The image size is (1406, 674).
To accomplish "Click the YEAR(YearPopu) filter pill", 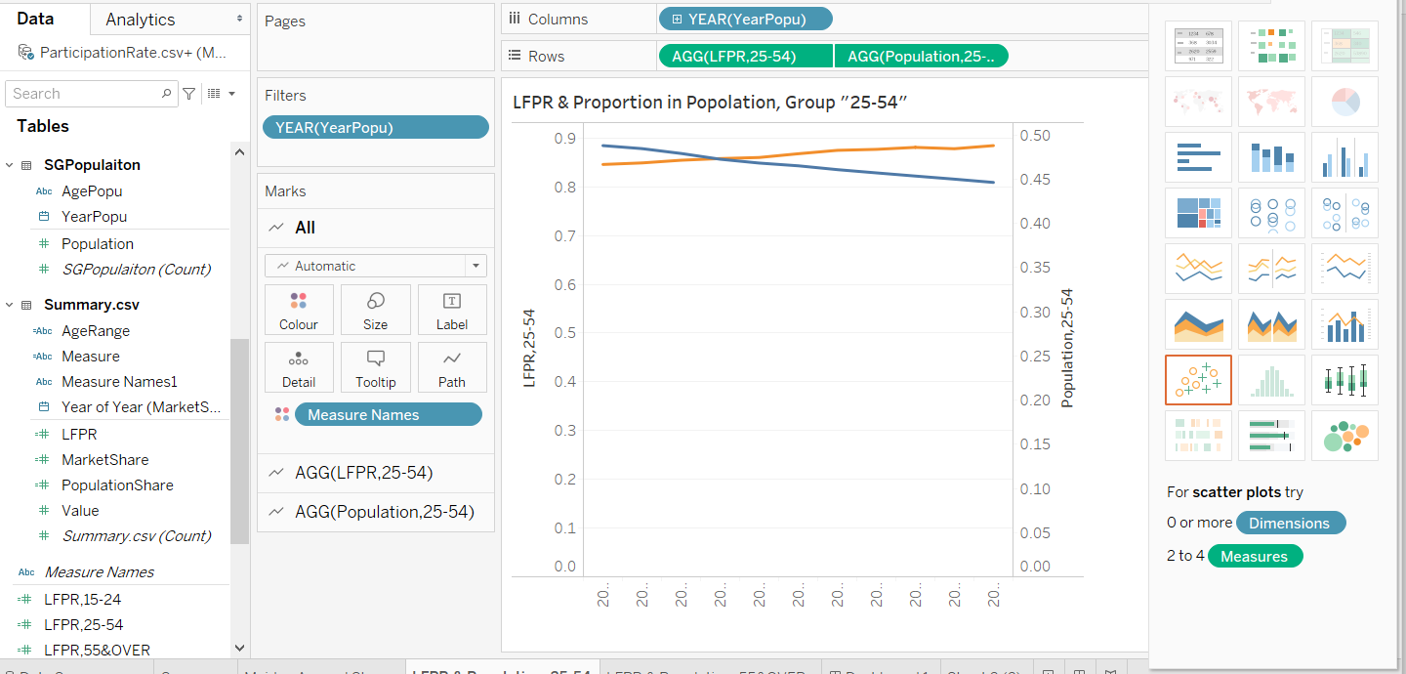I will pyautogui.click(x=375, y=127).
